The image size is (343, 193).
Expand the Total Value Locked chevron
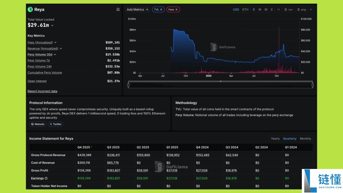coord(52,25)
